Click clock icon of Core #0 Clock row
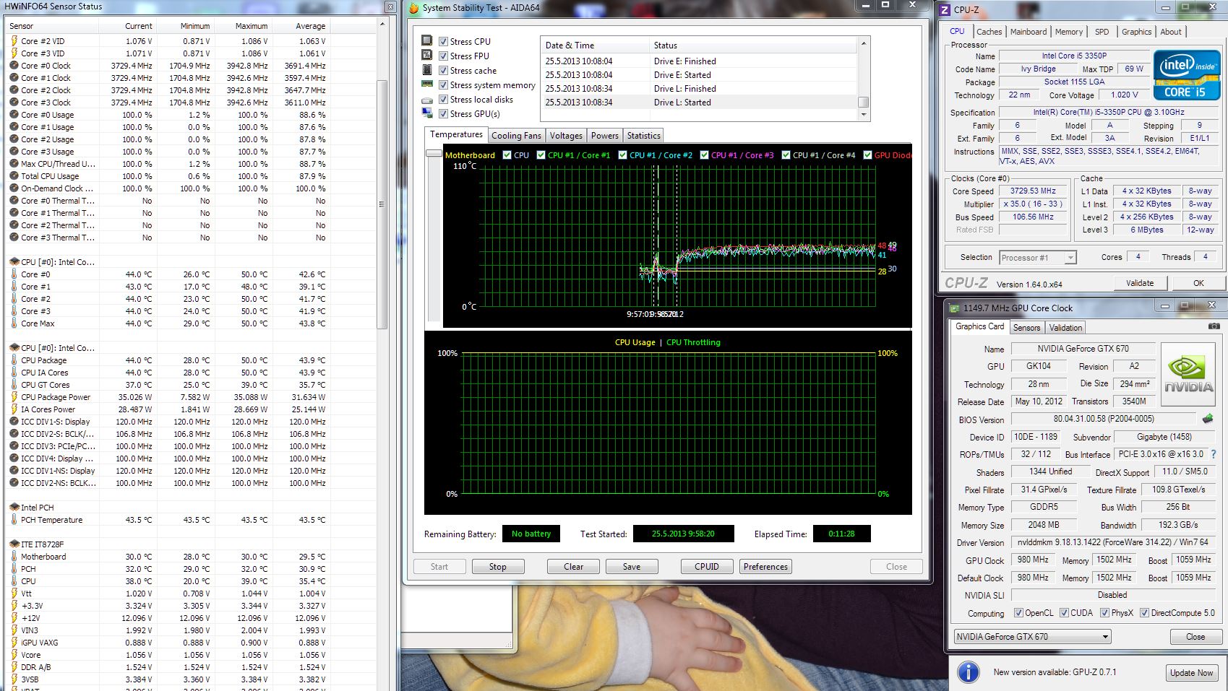Screen dimensions: 1228x691 pyautogui.click(x=14, y=66)
